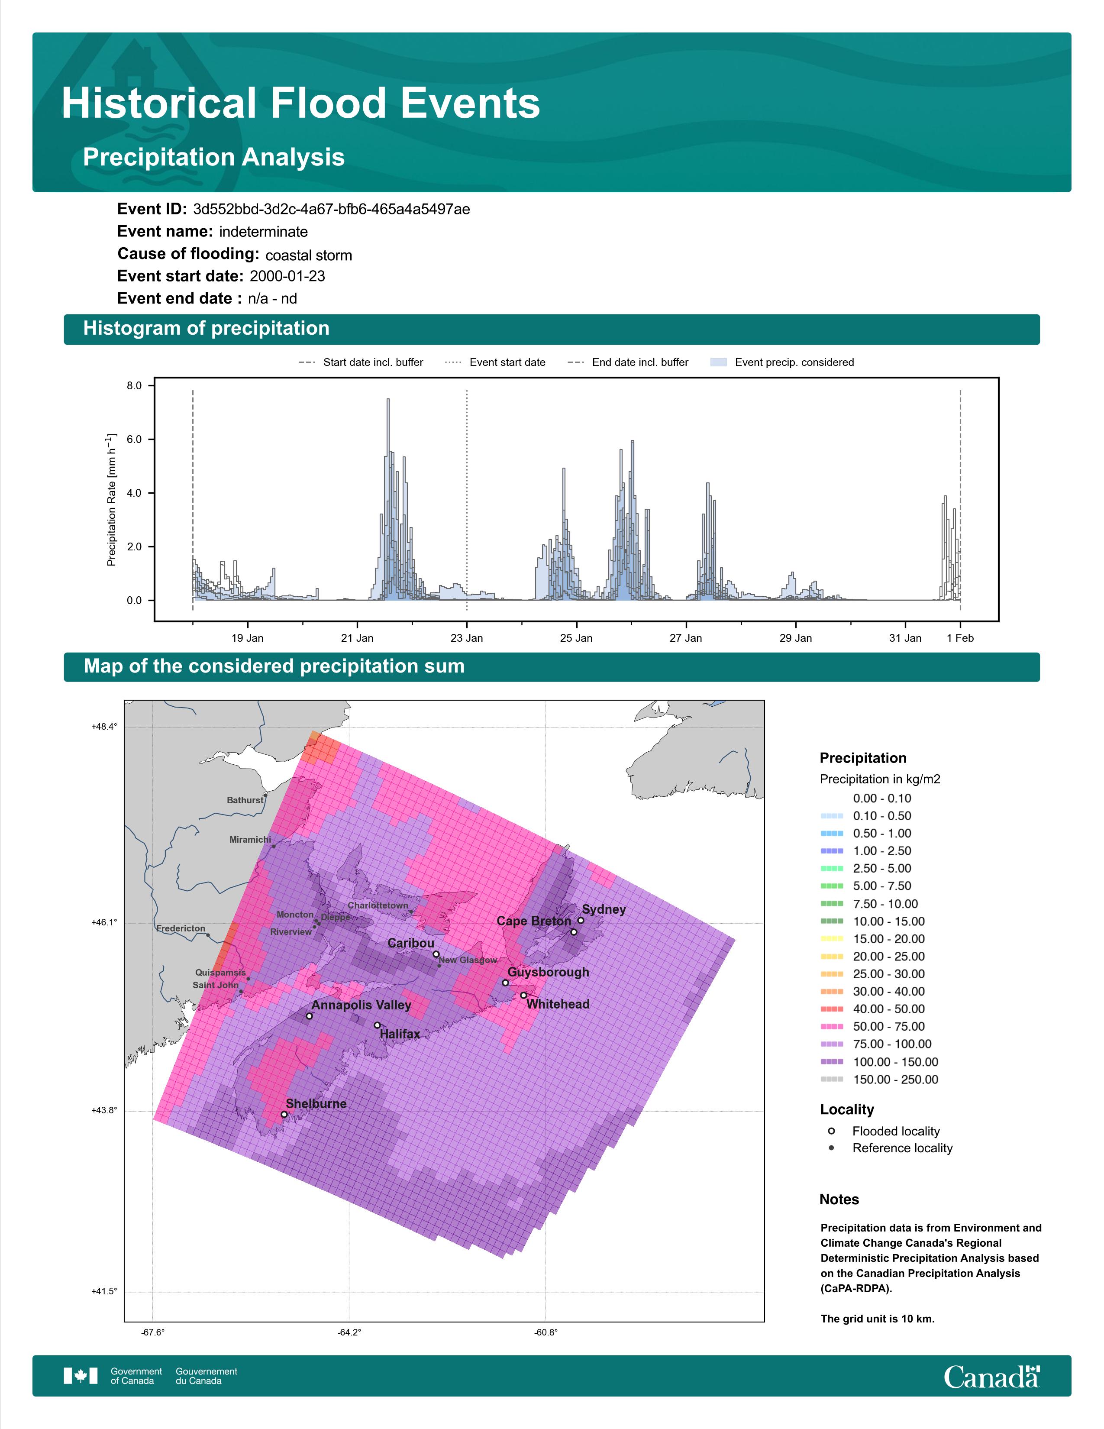The image size is (1104, 1429).
Task: Click the Canadian flag icon in footer
Action: [81, 1376]
